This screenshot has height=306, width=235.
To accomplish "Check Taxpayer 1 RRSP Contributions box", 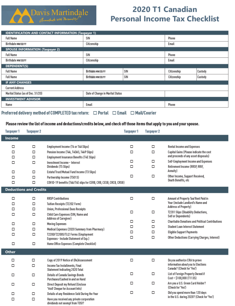I will click(x=13, y=198).
